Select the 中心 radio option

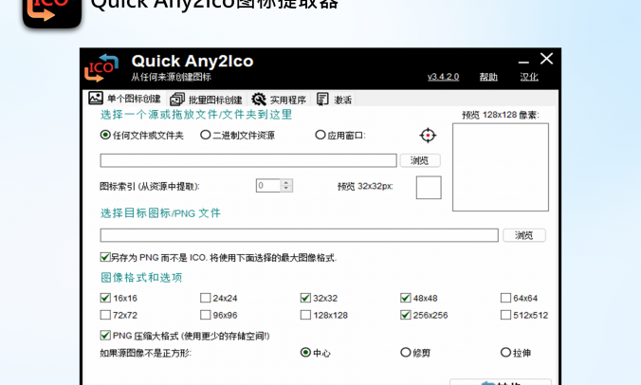click(x=305, y=352)
